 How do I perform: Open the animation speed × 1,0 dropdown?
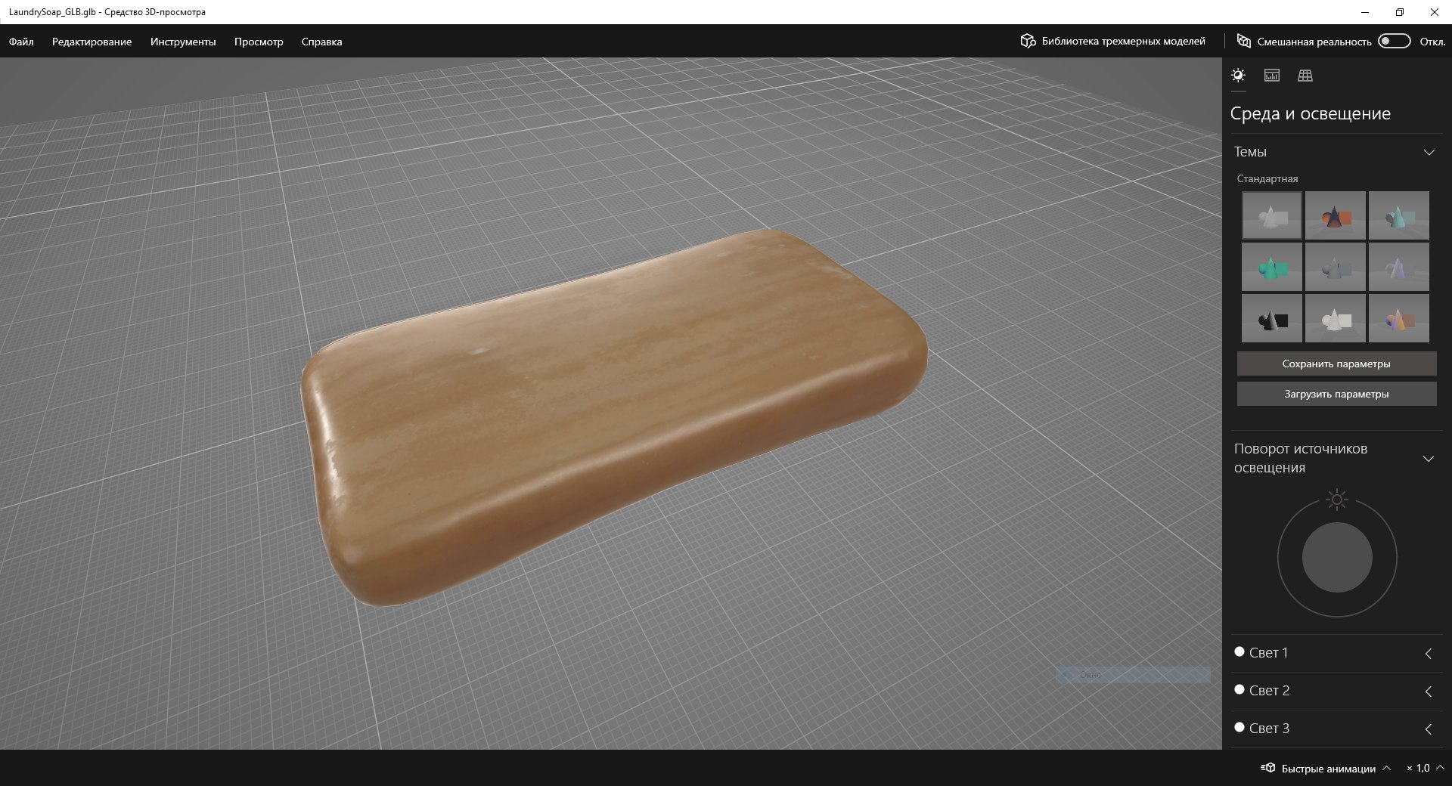pos(1425,768)
